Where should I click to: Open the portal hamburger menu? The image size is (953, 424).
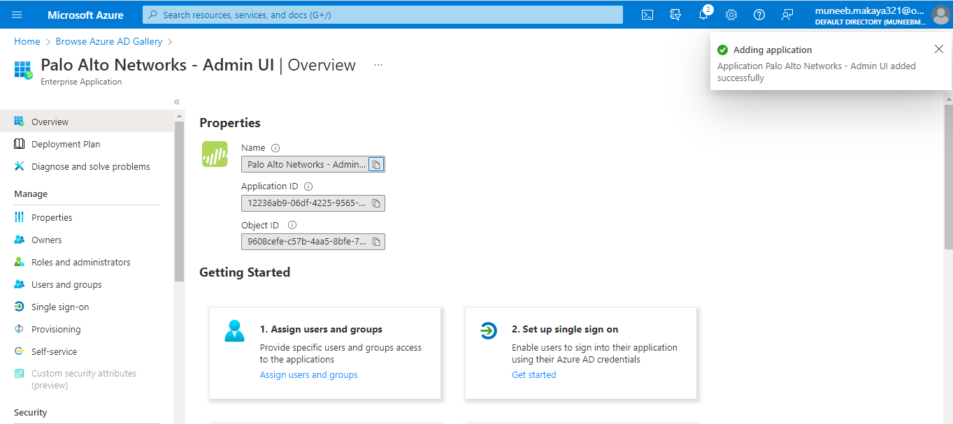click(x=16, y=14)
